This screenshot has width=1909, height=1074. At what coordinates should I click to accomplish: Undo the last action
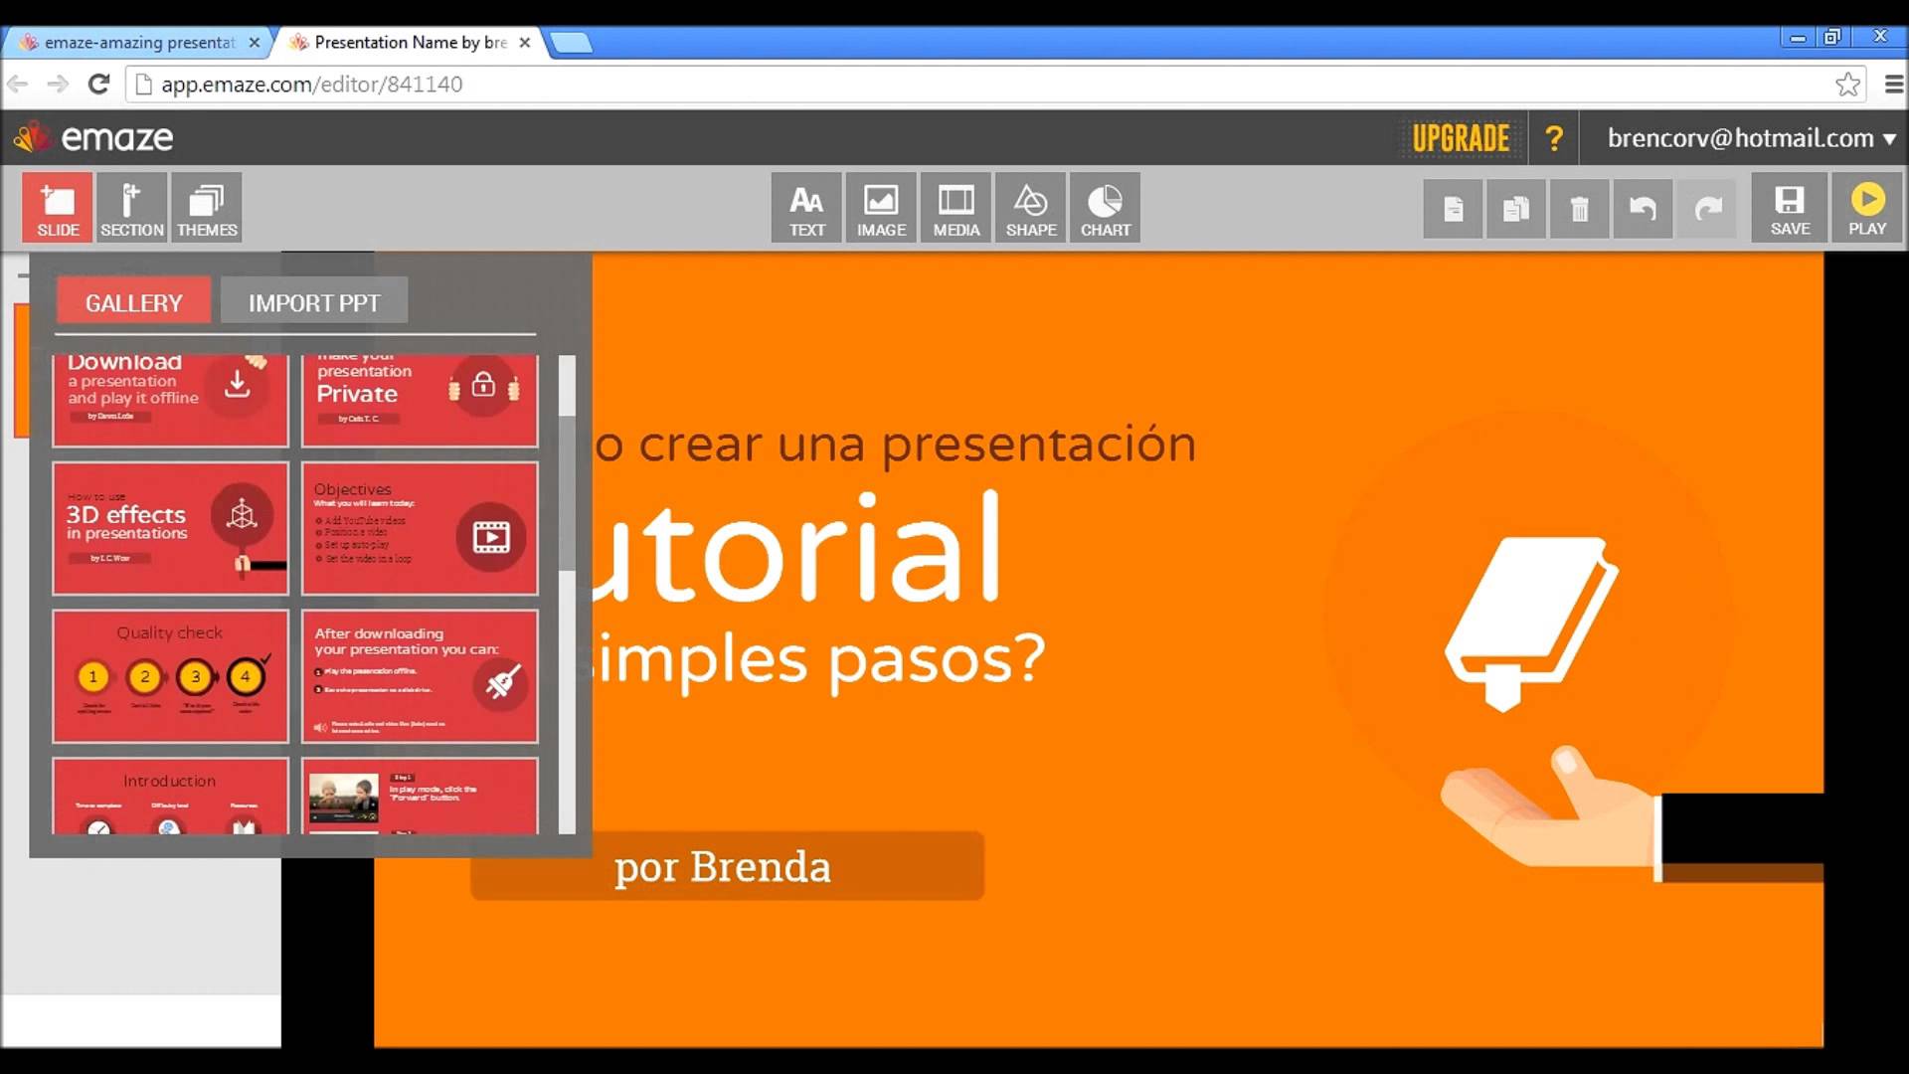[1643, 209]
